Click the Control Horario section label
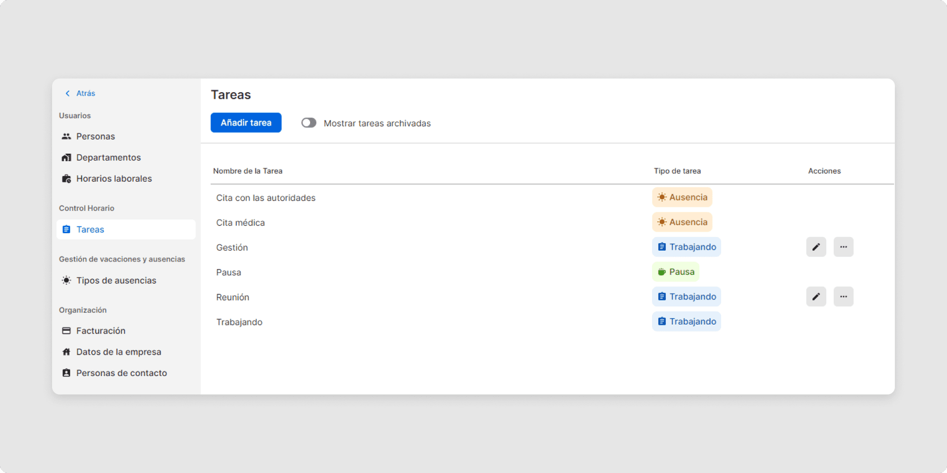This screenshot has height=473, width=947. pyautogui.click(x=87, y=208)
